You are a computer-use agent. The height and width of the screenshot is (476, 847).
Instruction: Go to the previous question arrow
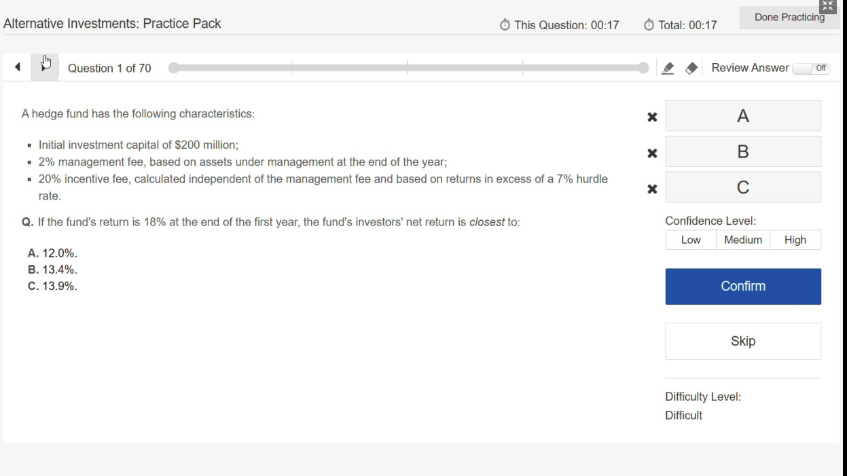(18, 67)
